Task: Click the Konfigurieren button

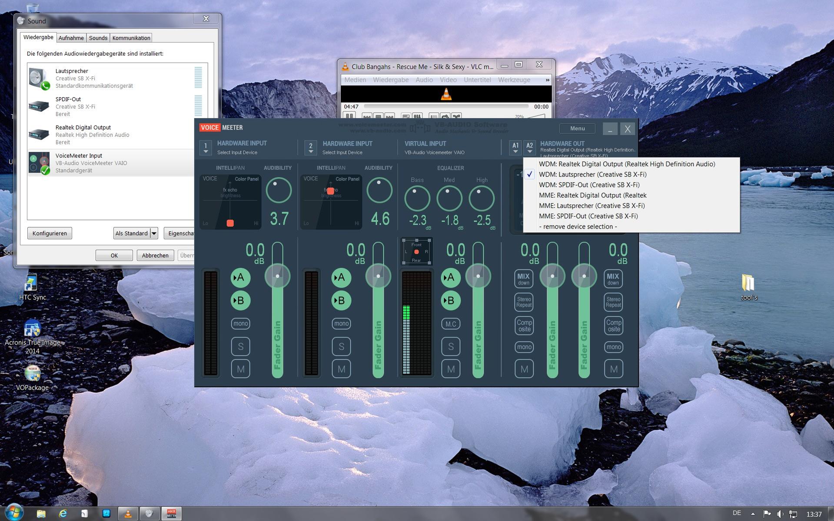Action: click(50, 233)
